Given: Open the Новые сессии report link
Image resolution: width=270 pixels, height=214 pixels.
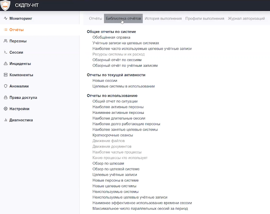Looking at the screenshot, I should click(105, 80).
